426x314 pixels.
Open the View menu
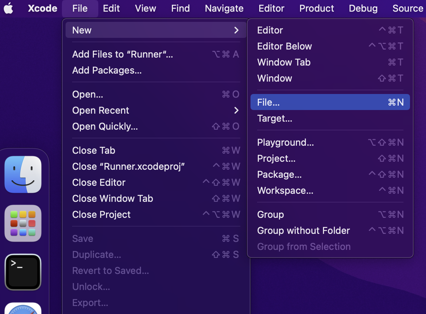coord(145,8)
